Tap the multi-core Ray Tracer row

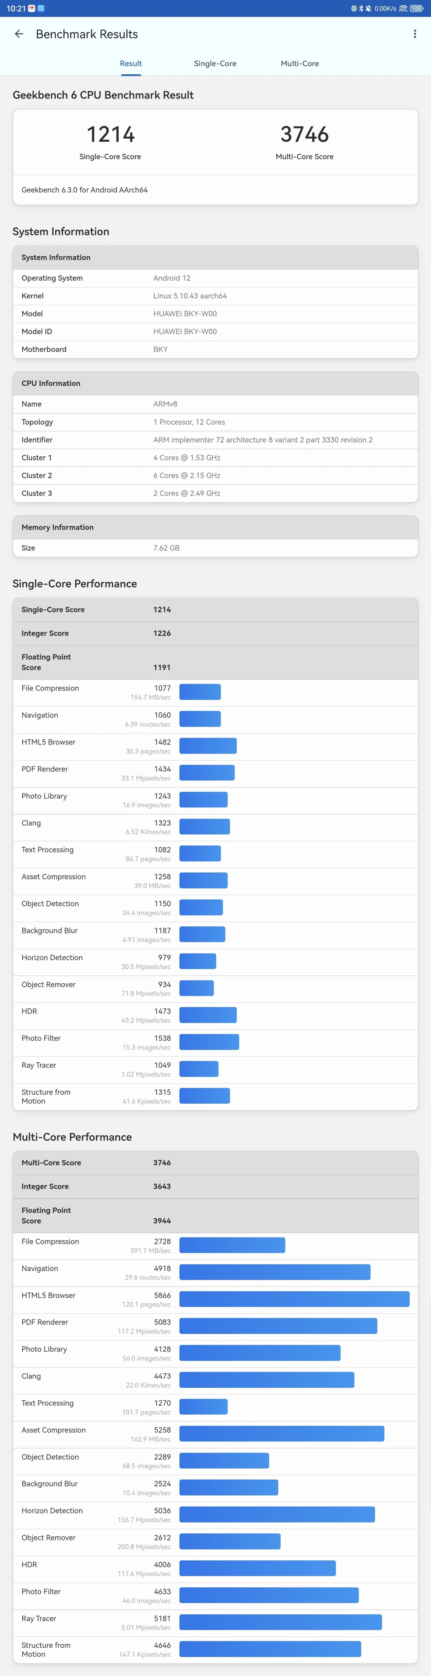(x=215, y=1623)
